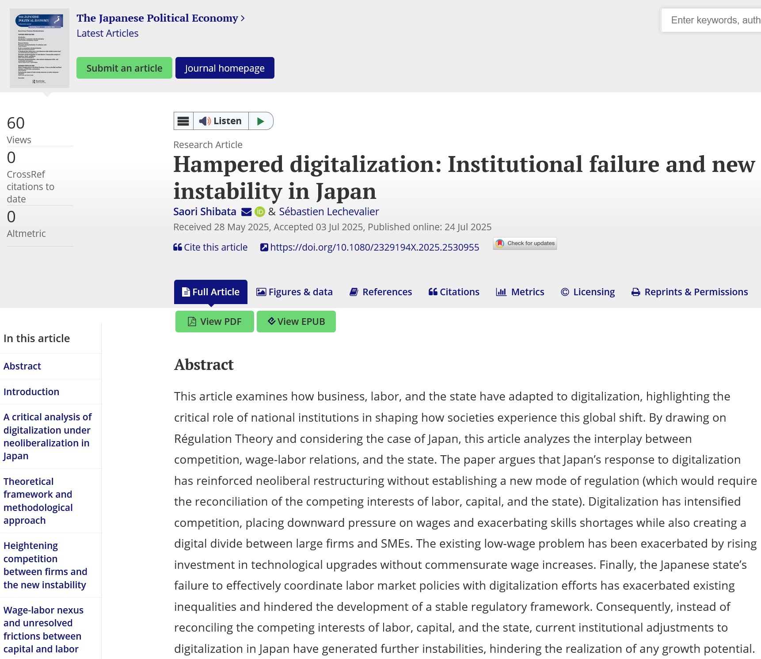
Task: Click the Check for updates badge
Action: pyautogui.click(x=525, y=244)
